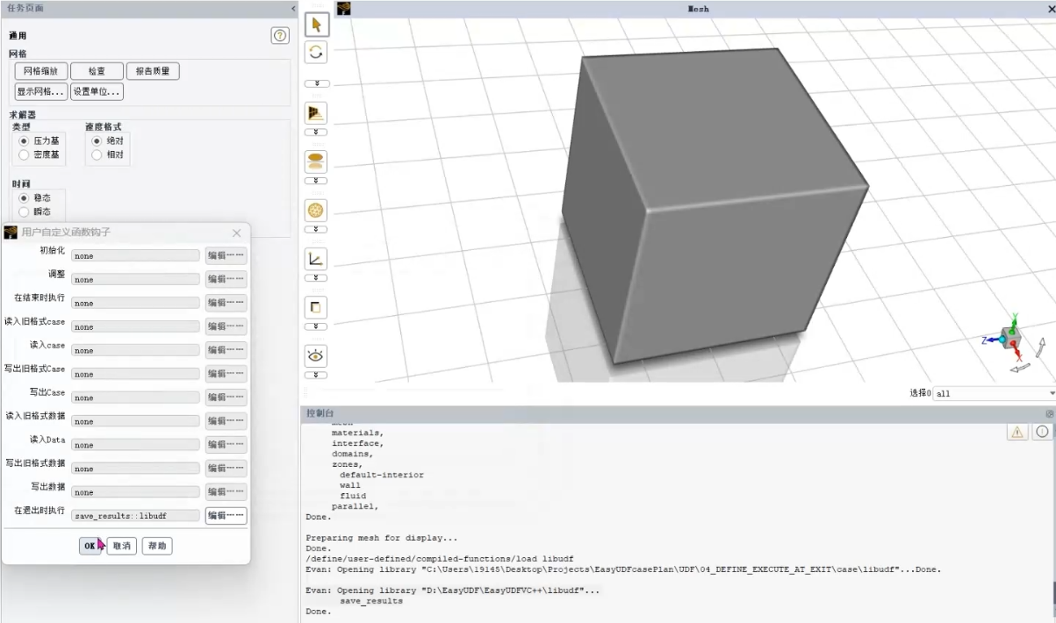This screenshot has height=623, width=1056.
Task: Click 编辑 for 在结束时执行 hook
Action: point(226,303)
